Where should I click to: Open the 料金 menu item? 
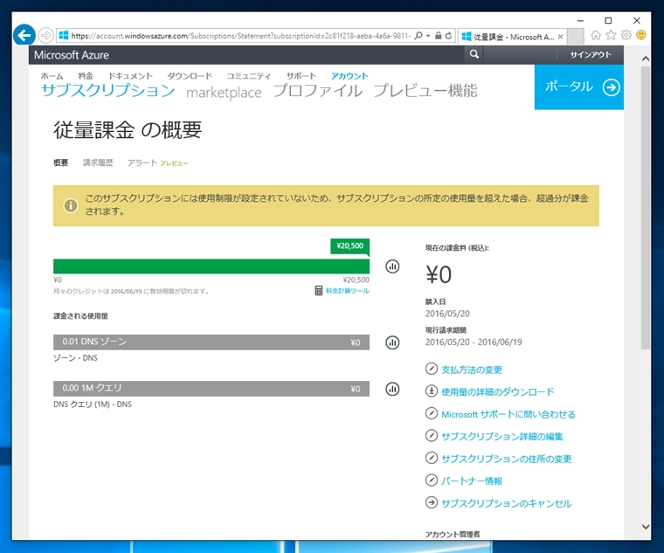[x=85, y=76]
